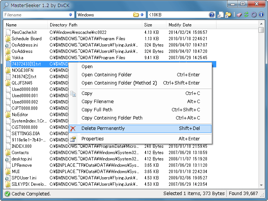
Task: Click the desktop.ini file icon
Action: 8,159
